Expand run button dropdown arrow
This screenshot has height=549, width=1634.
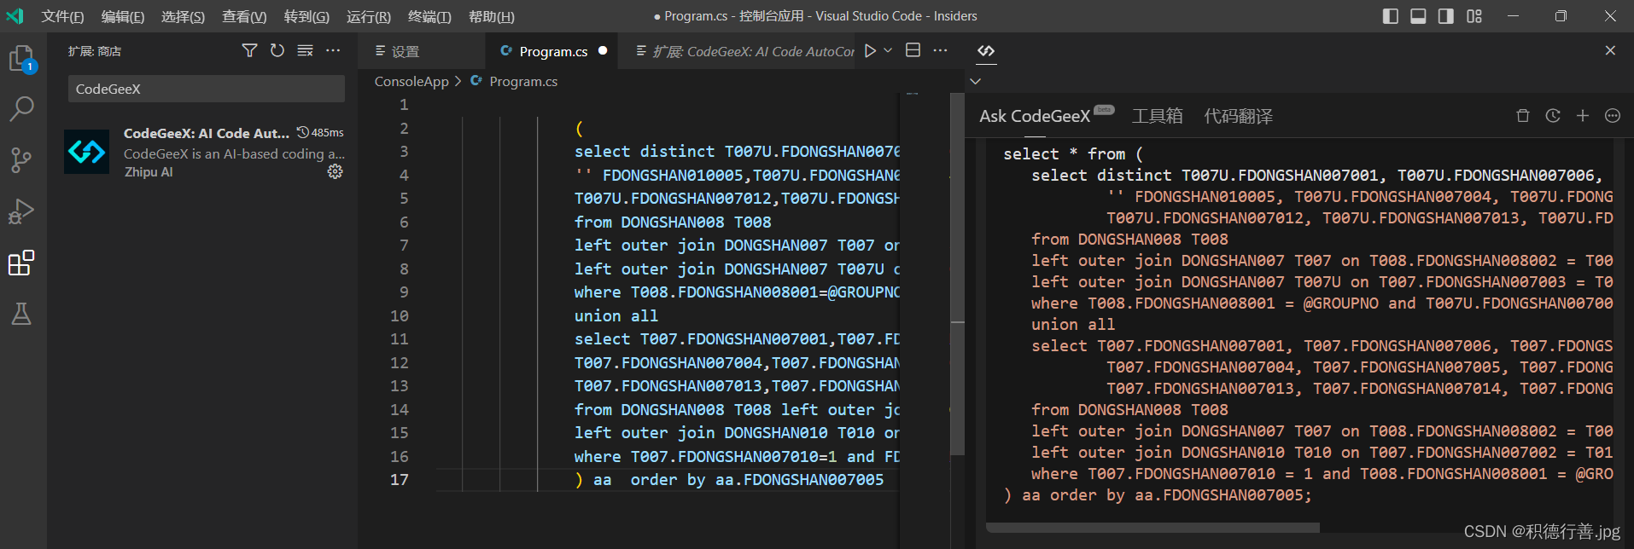pyautogui.click(x=888, y=51)
